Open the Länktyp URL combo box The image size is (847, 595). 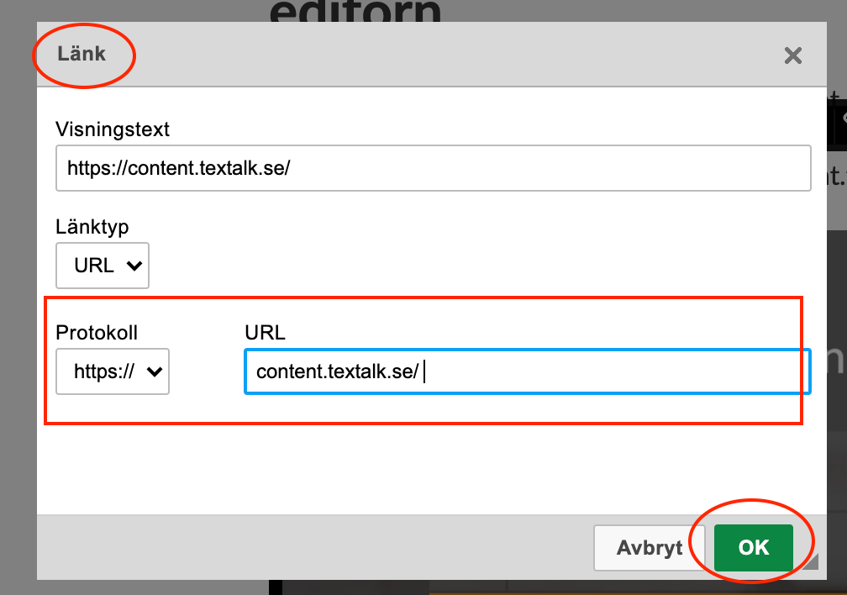tap(102, 266)
